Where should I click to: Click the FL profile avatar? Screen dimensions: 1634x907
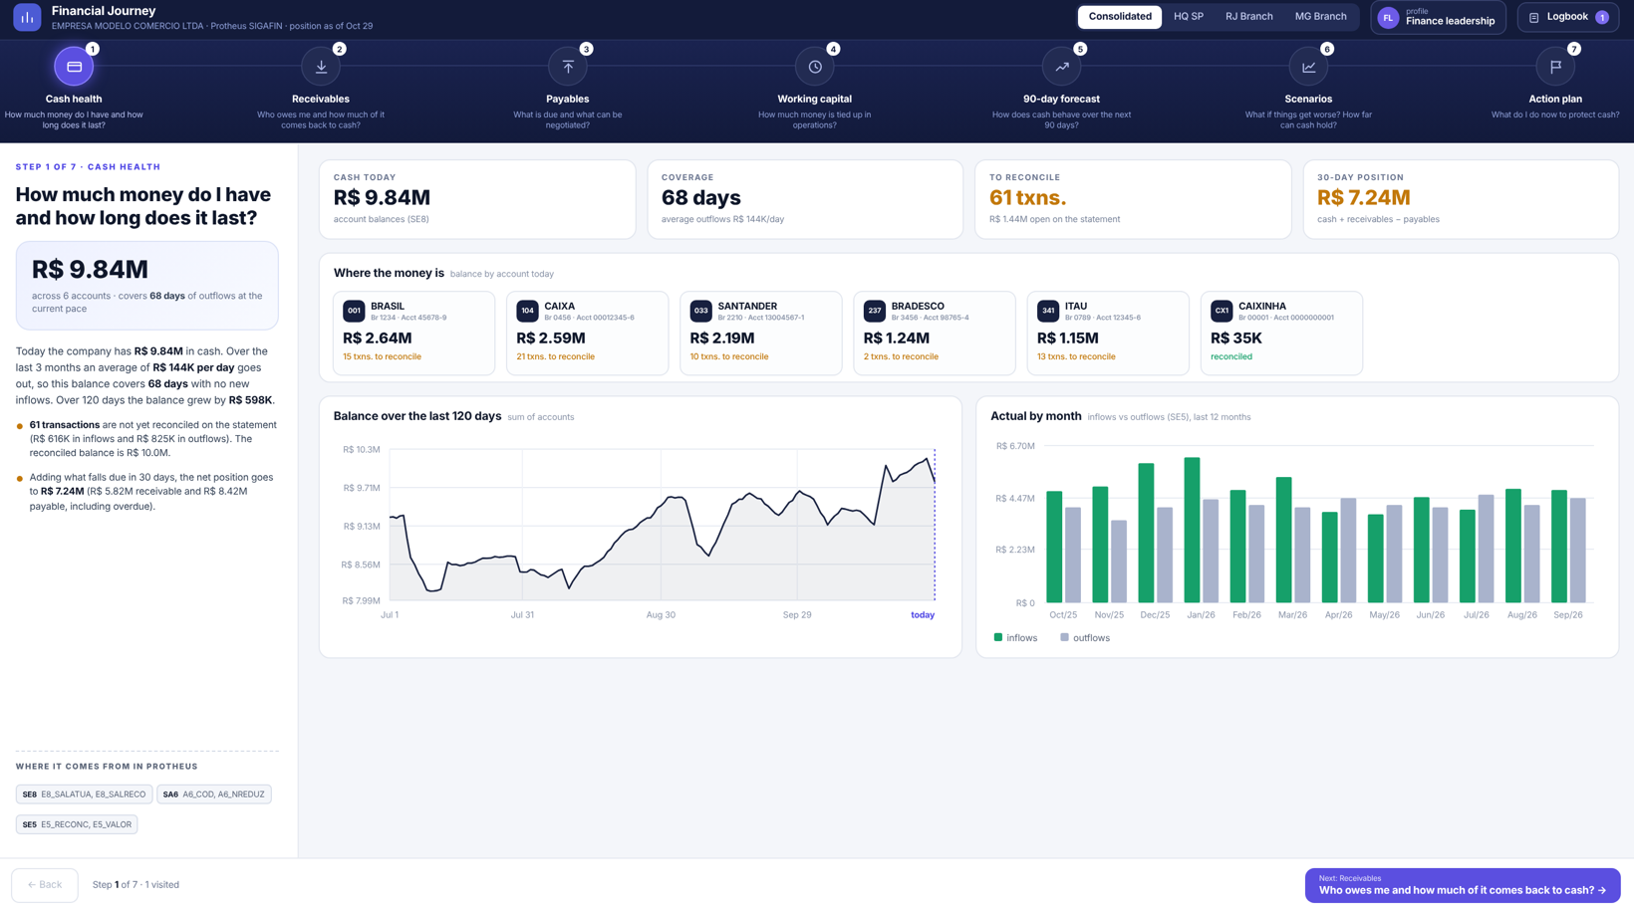(1388, 18)
